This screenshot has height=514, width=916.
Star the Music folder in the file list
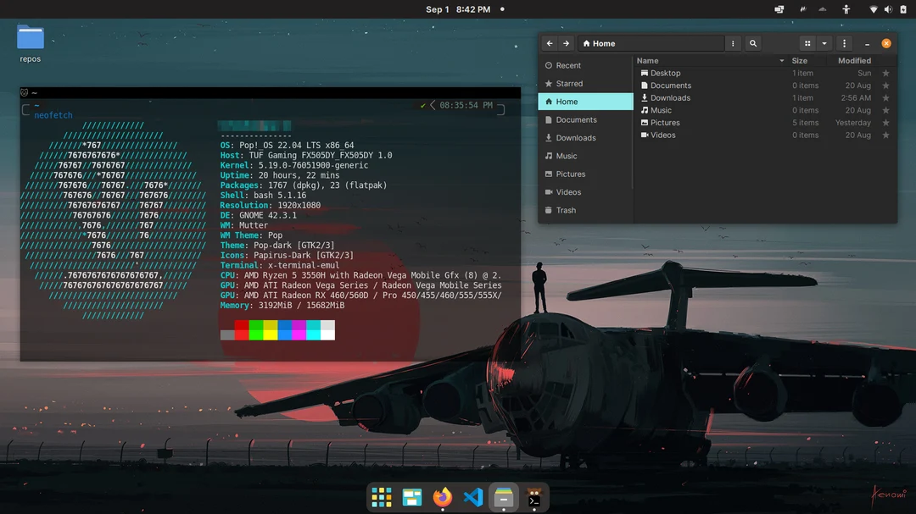click(x=886, y=110)
